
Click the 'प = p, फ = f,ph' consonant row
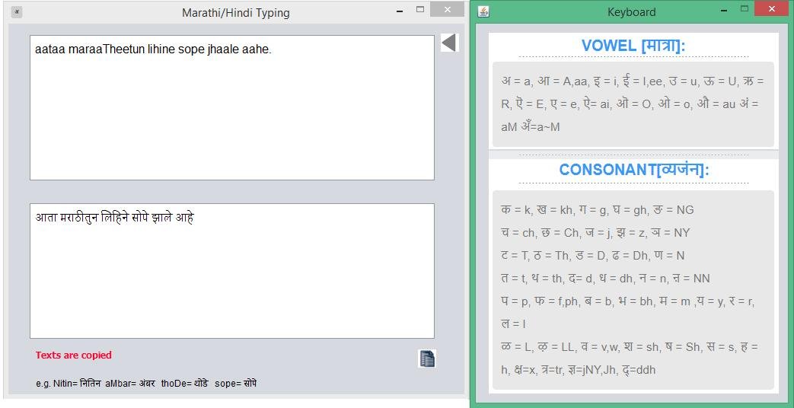[x=627, y=301]
